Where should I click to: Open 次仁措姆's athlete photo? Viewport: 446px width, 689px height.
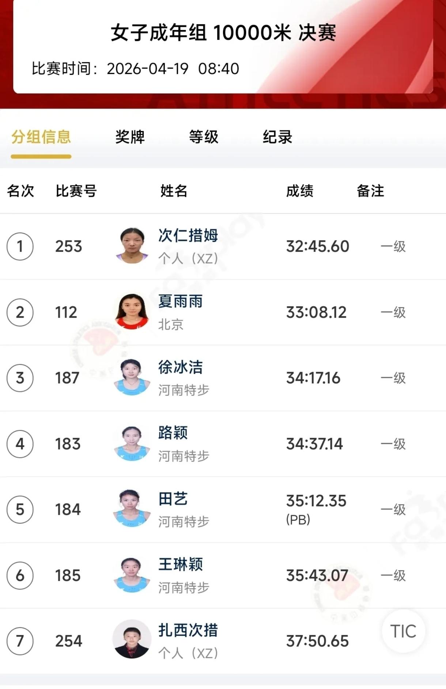click(132, 246)
